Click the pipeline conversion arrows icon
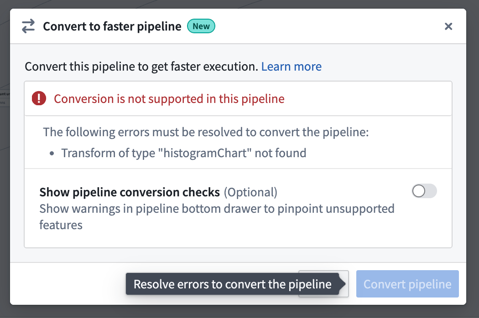 click(27, 26)
